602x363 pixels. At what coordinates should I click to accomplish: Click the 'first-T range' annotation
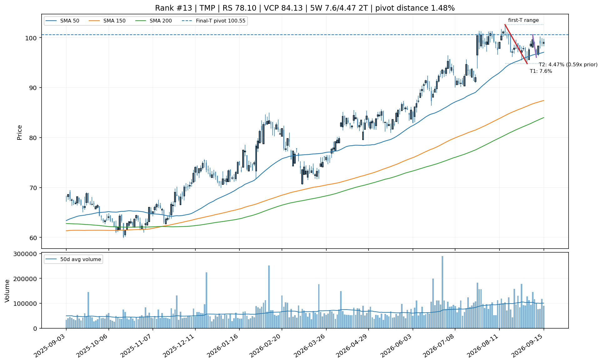[x=523, y=20]
